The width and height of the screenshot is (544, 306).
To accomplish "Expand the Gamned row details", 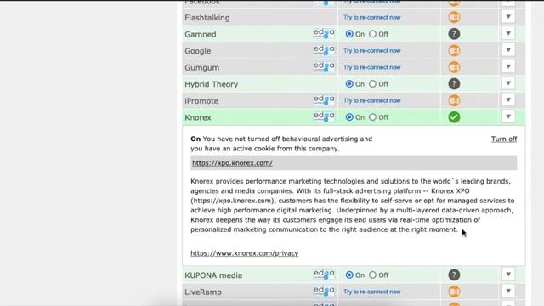I will coord(508,34).
